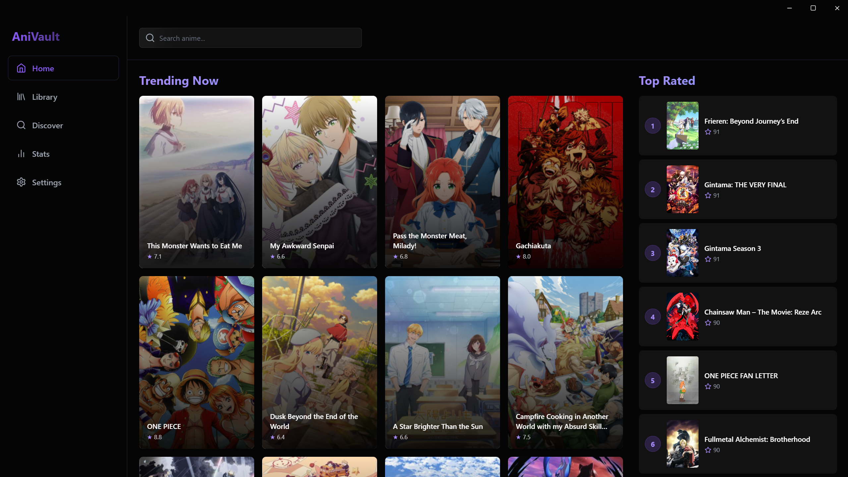
Task: Click the search magnifier icon in search bar
Action: tap(150, 38)
